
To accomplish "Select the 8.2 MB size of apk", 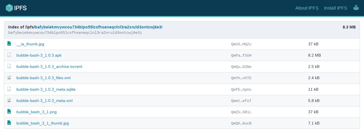I will 314,55.
